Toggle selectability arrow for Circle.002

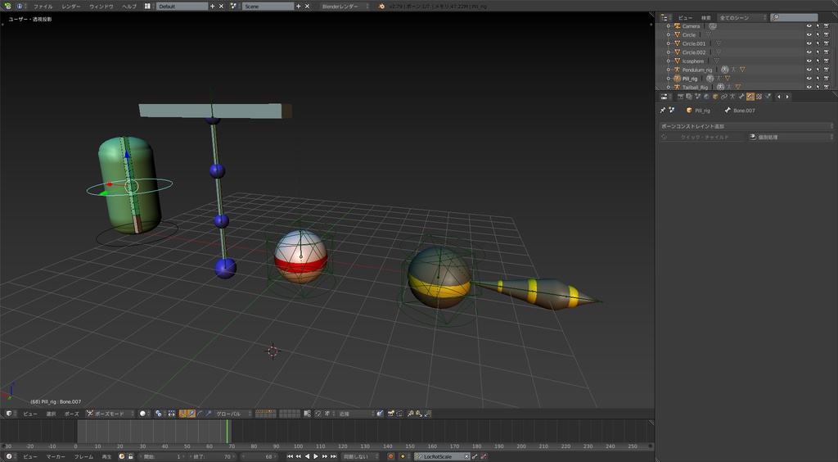(818, 52)
